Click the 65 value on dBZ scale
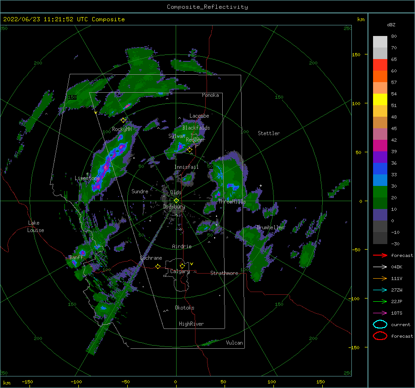This screenshot has height=388, width=415. (x=394, y=59)
